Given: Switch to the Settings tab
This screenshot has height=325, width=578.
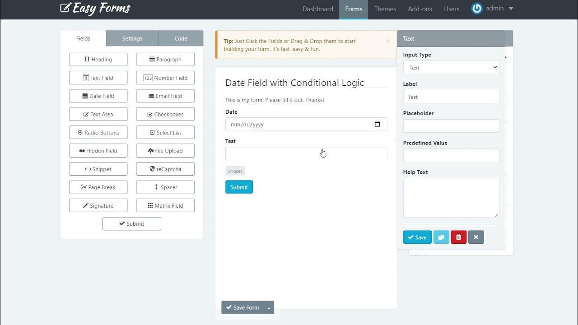Looking at the screenshot, I should pyautogui.click(x=132, y=39).
